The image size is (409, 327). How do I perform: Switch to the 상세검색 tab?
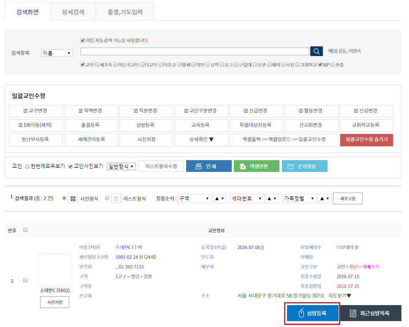[73, 12]
